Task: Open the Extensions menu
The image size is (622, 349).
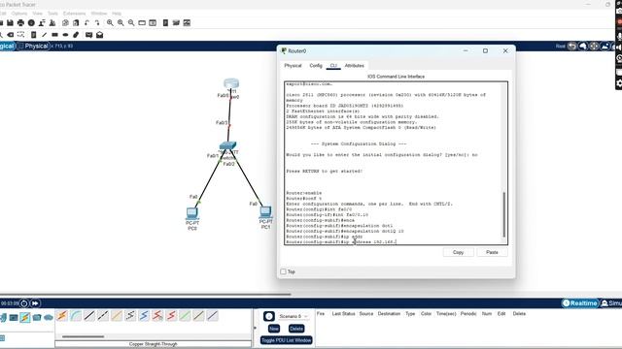Action: pos(74,14)
